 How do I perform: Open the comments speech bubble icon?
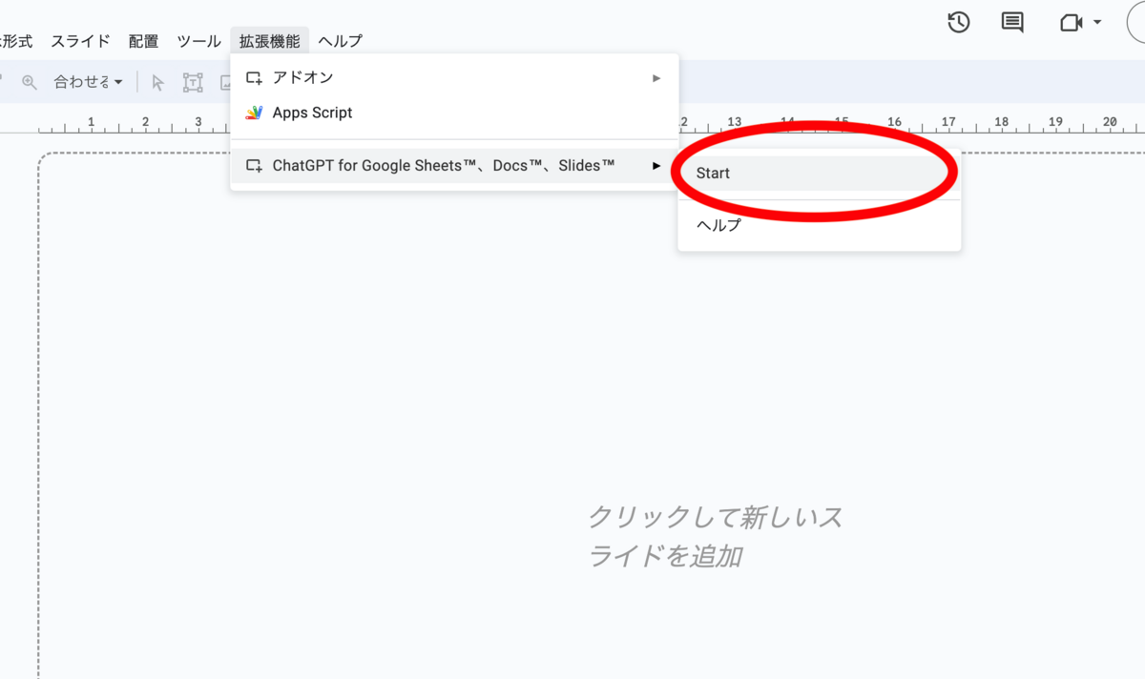point(1012,22)
